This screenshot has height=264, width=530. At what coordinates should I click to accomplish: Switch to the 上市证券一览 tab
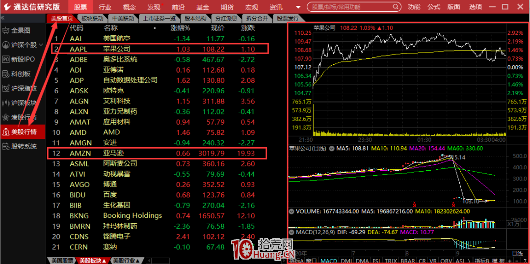click(x=159, y=19)
